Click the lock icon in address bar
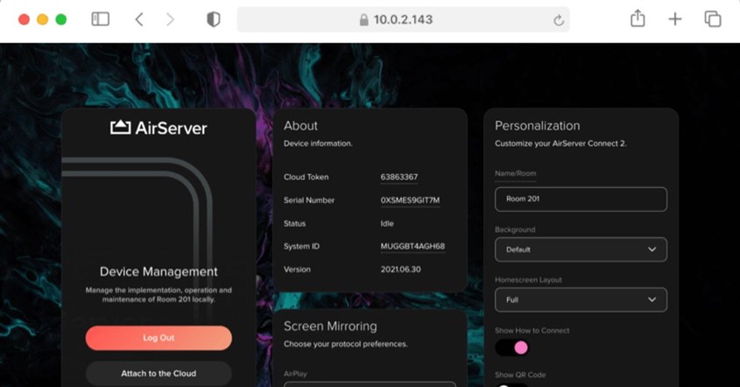The width and height of the screenshot is (740, 387). (x=363, y=19)
